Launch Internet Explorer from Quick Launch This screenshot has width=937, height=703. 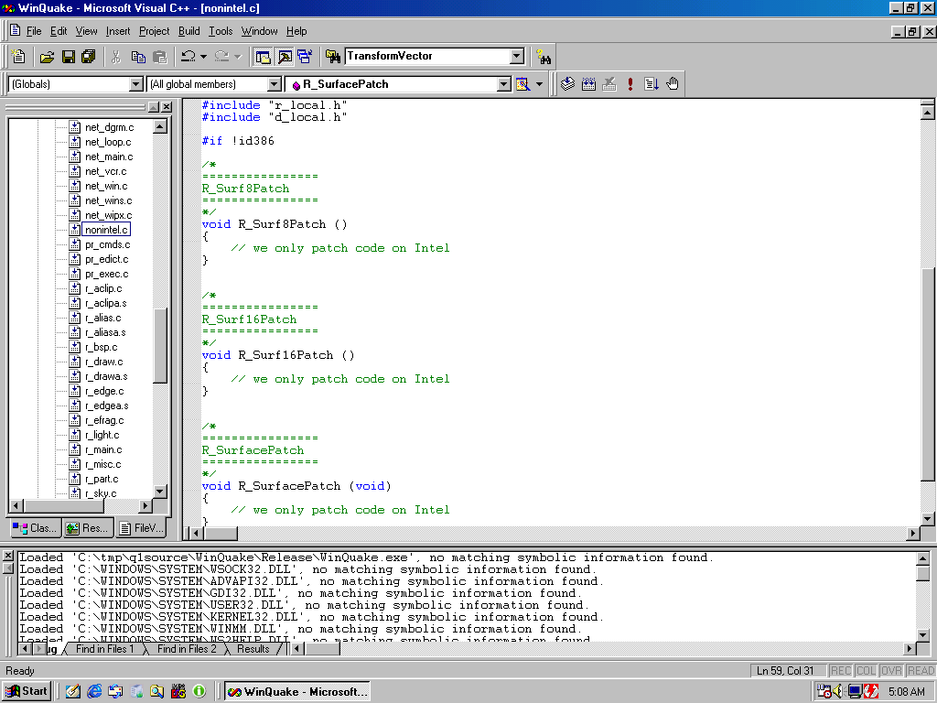[94, 692]
